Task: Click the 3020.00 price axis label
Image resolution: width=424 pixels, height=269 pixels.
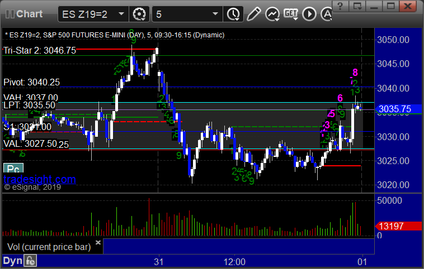Action: pyautogui.click(x=393, y=185)
